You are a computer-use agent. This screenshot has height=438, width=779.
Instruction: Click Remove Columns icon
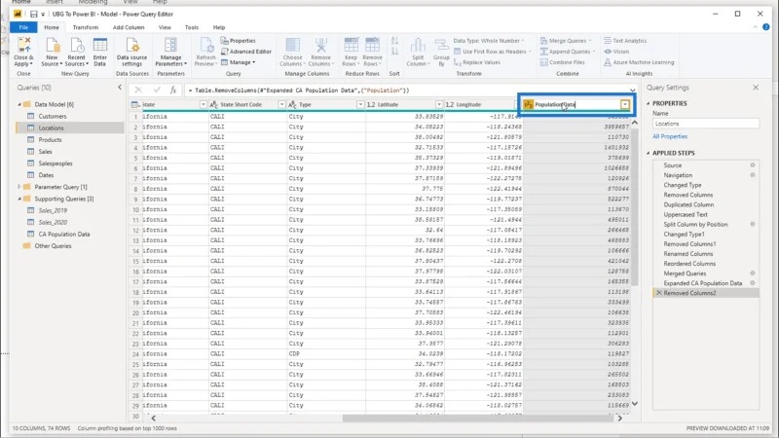click(x=321, y=45)
